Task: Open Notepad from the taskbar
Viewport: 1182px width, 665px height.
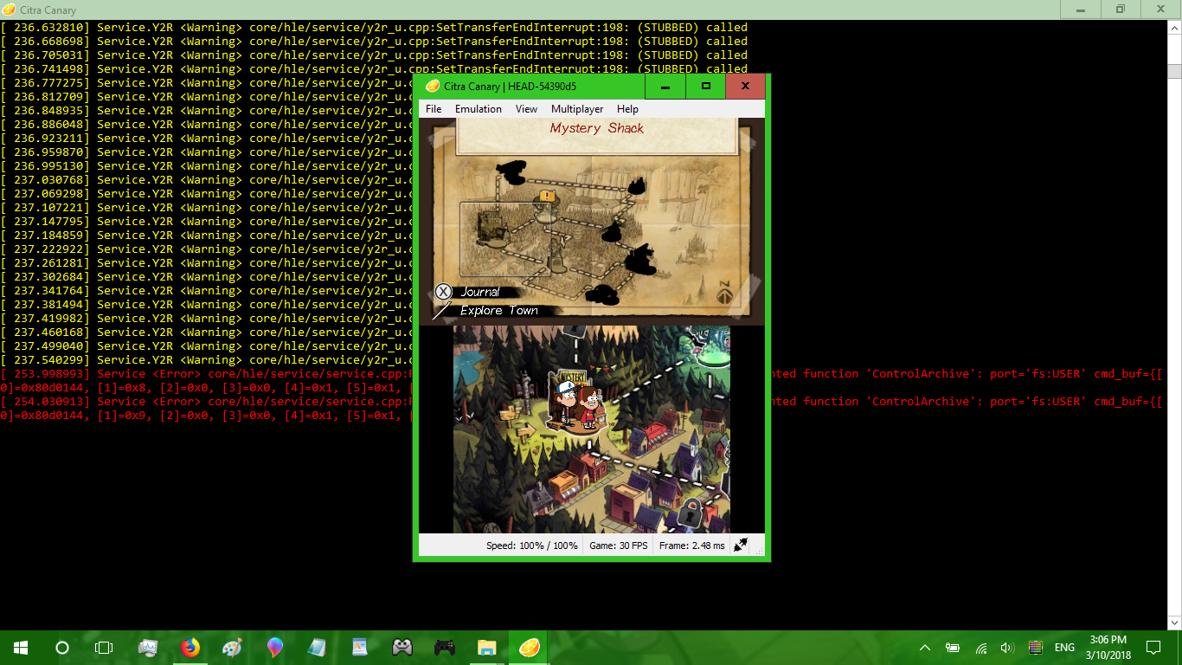Action: pyautogui.click(x=318, y=648)
